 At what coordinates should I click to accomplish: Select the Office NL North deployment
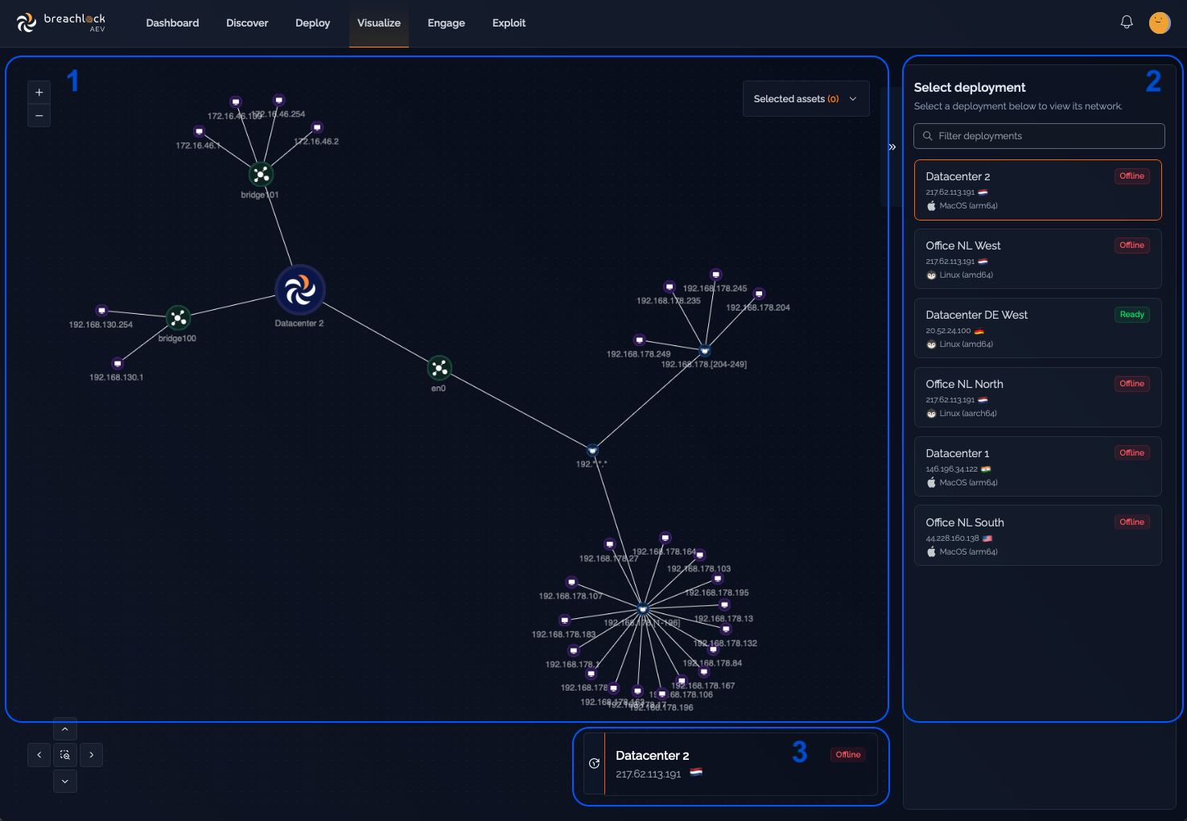click(x=1038, y=398)
